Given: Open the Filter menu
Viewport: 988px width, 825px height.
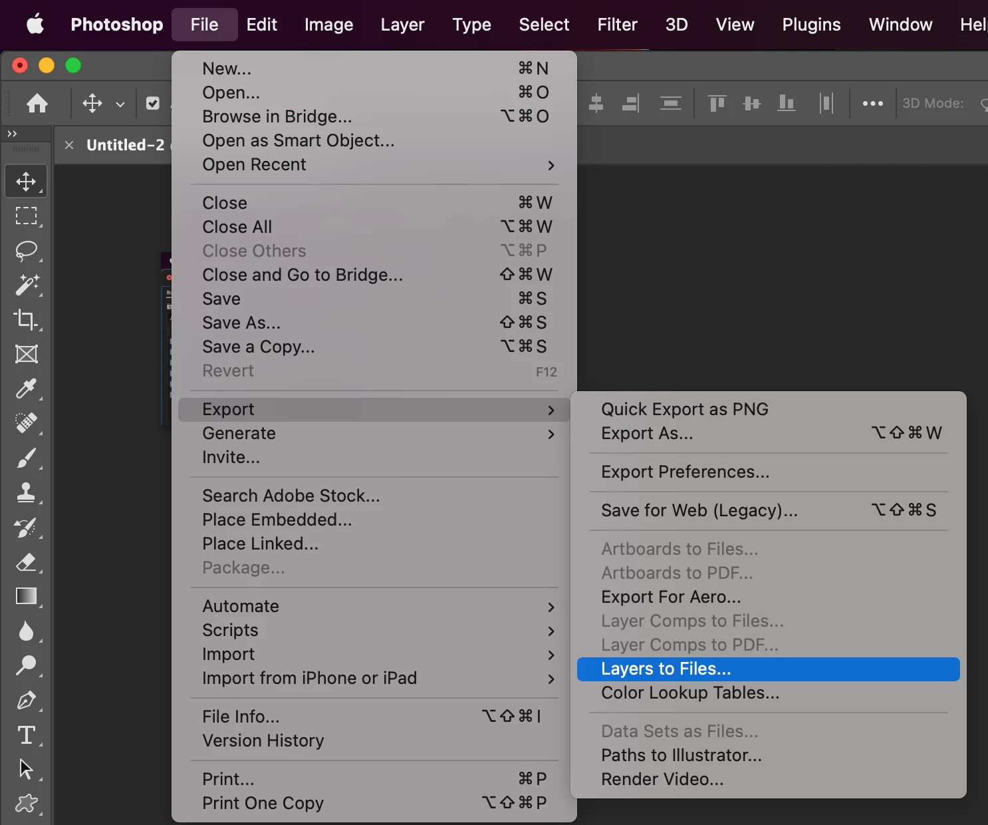Looking at the screenshot, I should [x=617, y=25].
